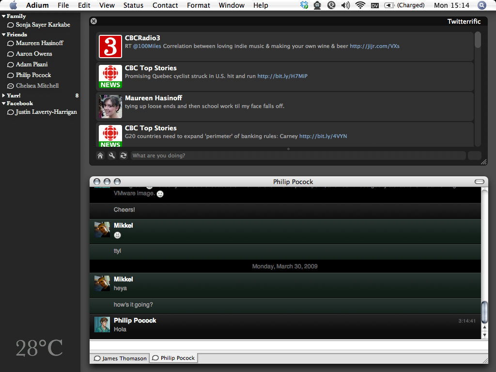The width and height of the screenshot is (496, 372).
Task: Open the Format menu
Action: click(x=198, y=5)
